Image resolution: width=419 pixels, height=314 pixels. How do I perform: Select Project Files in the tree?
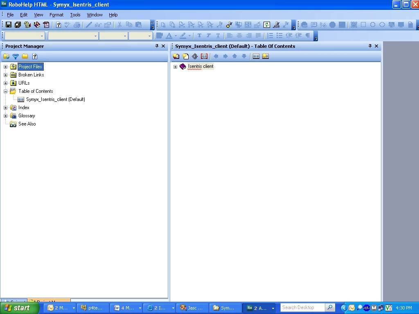(x=30, y=67)
